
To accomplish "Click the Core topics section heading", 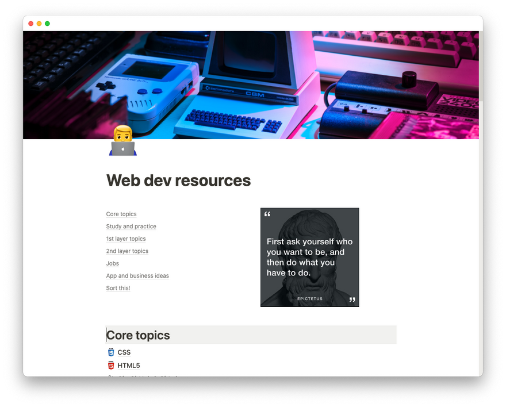I will pyautogui.click(x=138, y=335).
